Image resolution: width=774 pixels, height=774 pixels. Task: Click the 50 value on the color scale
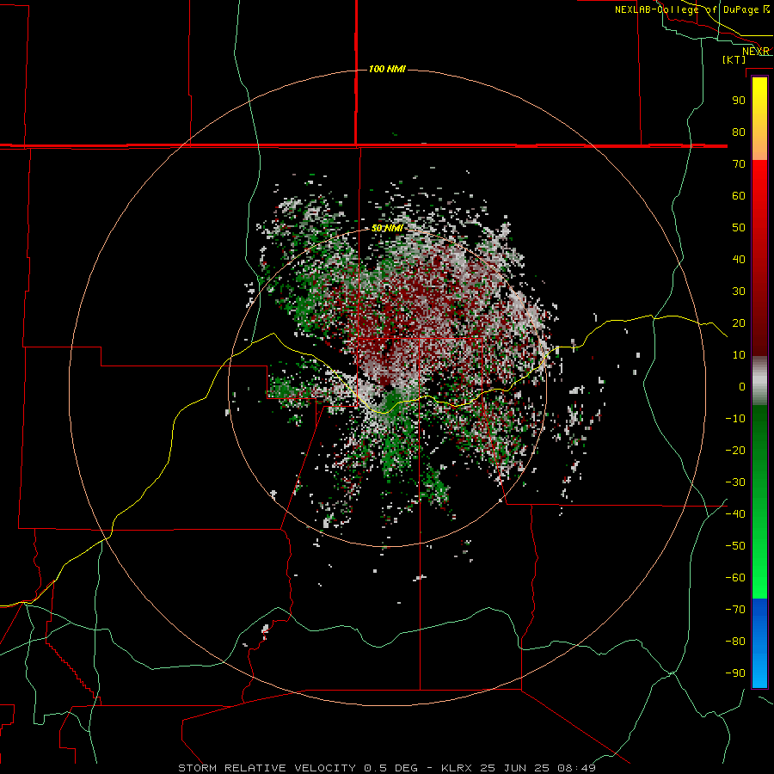point(739,228)
